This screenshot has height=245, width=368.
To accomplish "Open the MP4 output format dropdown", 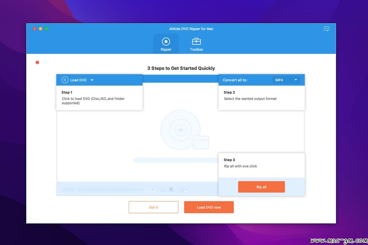I will (x=286, y=80).
